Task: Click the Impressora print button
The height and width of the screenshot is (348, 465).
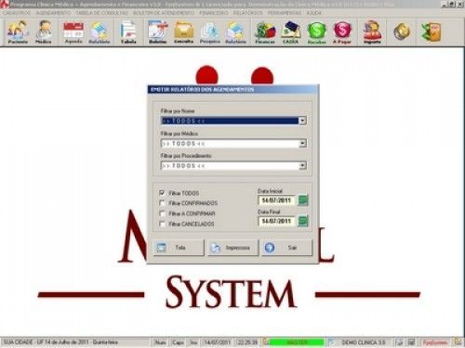Action: coord(232,248)
